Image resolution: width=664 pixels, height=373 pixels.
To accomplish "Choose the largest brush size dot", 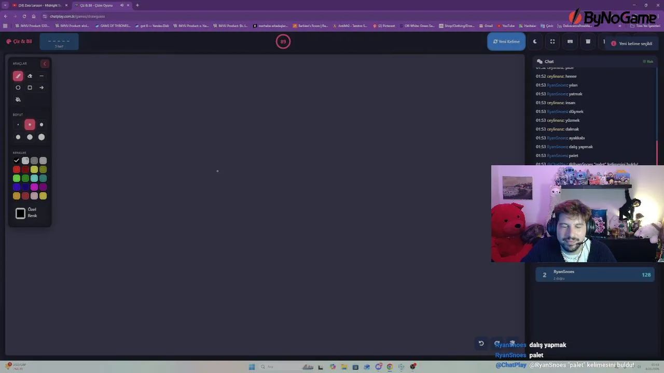I will pos(41,137).
